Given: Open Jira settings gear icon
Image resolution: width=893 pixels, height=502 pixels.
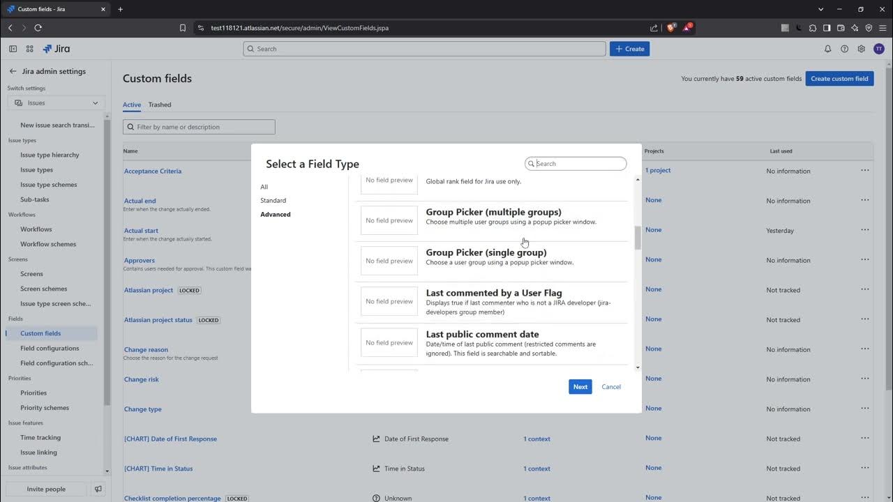Looking at the screenshot, I should pos(862,49).
